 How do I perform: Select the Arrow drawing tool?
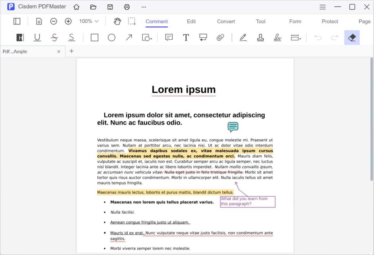point(129,37)
